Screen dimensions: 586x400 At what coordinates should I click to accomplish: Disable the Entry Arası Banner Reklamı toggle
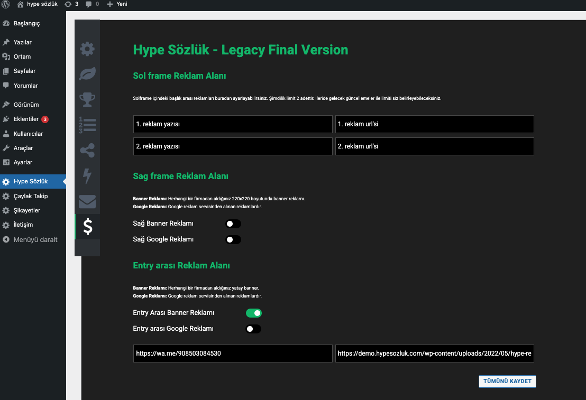[253, 313]
